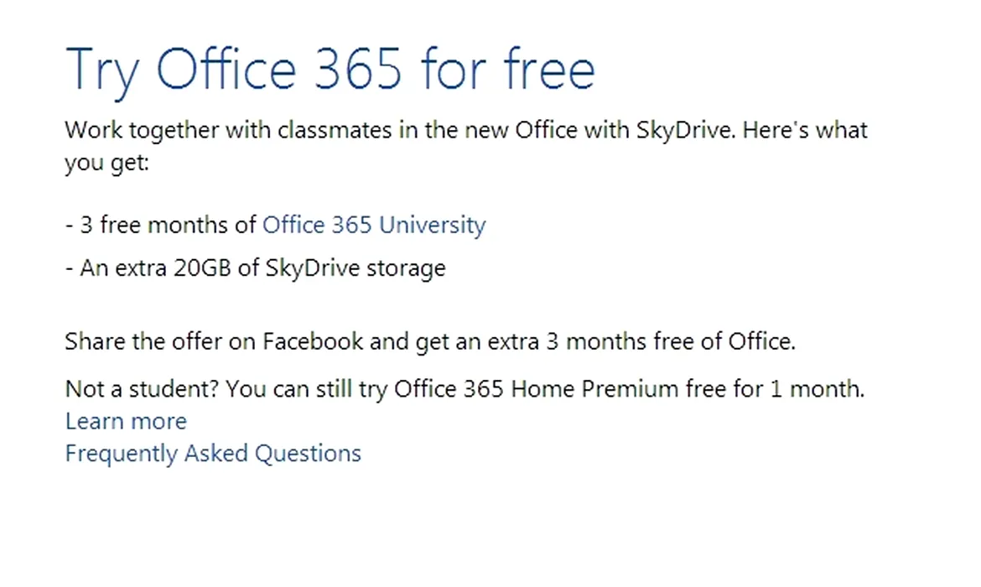
Task: Click the 'you get:' line of text
Action: (106, 163)
